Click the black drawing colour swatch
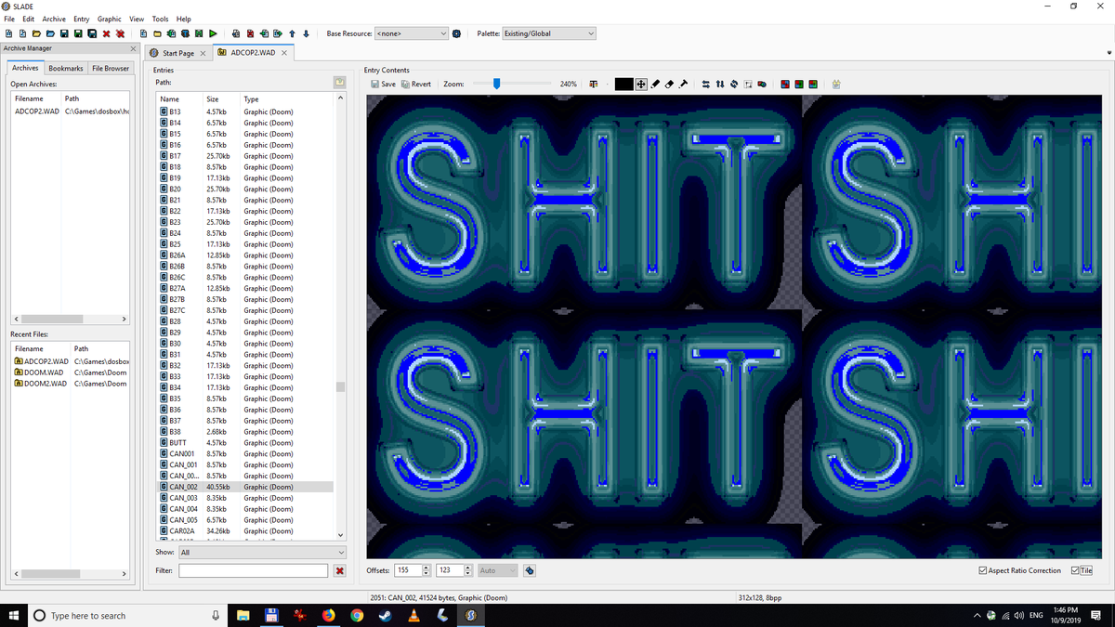This screenshot has width=1115, height=627. pyautogui.click(x=624, y=84)
